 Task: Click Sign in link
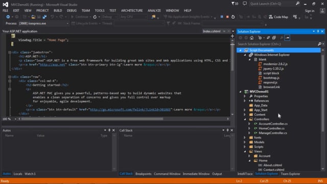click(x=310, y=11)
